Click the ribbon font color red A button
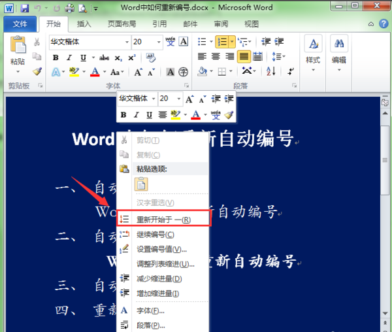 tap(95, 72)
